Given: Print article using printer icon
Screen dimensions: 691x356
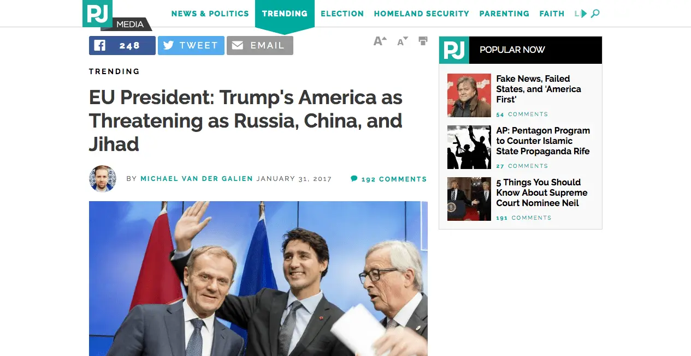Looking at the screenshot, I should tap(423, 41).
